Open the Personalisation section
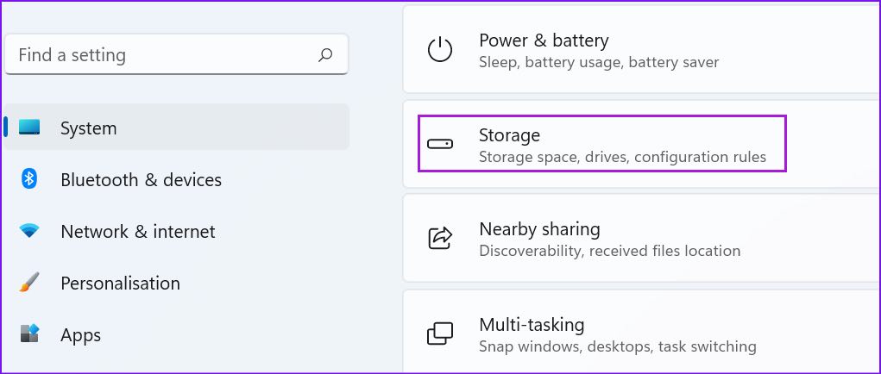This screenshot has height=374, width=881. pos(176,283)
